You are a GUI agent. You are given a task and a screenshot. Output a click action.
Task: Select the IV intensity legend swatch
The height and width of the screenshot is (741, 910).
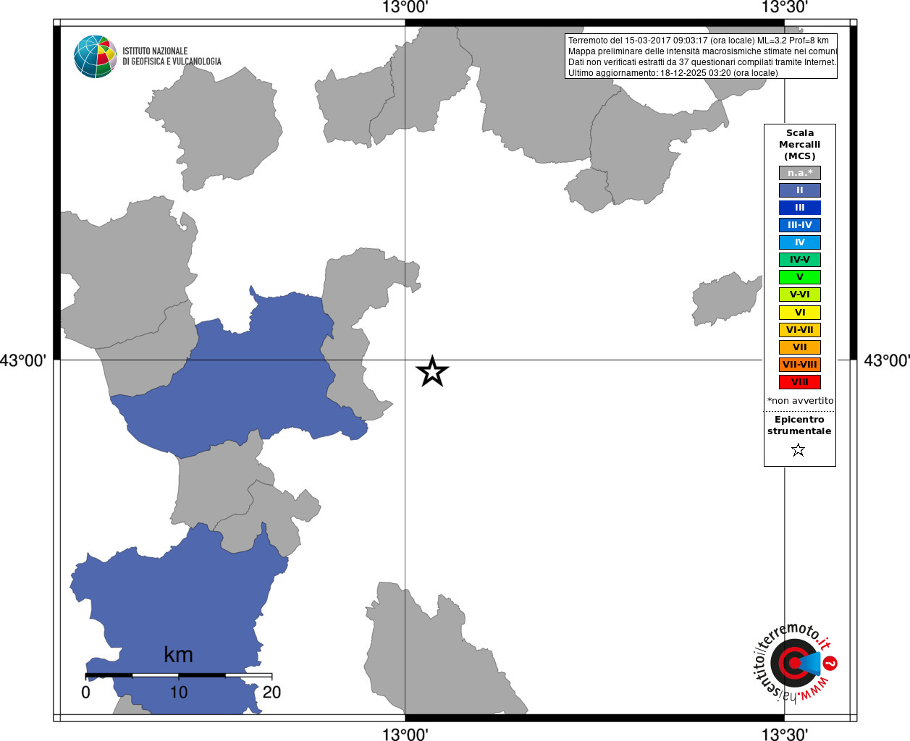(799, 242)
